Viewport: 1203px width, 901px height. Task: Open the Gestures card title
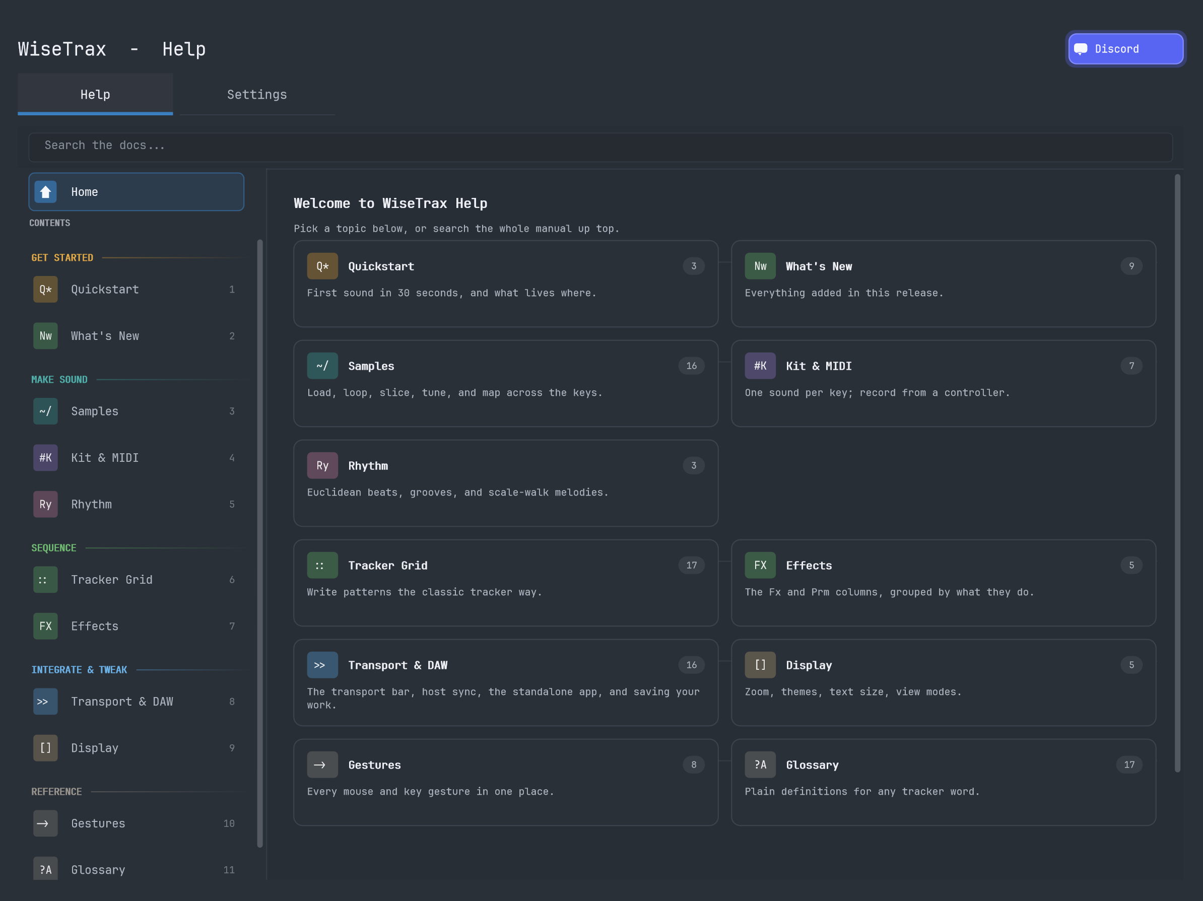(375, 765)
